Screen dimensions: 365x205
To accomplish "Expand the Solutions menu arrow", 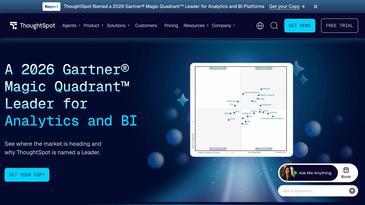I will point(129,25).
